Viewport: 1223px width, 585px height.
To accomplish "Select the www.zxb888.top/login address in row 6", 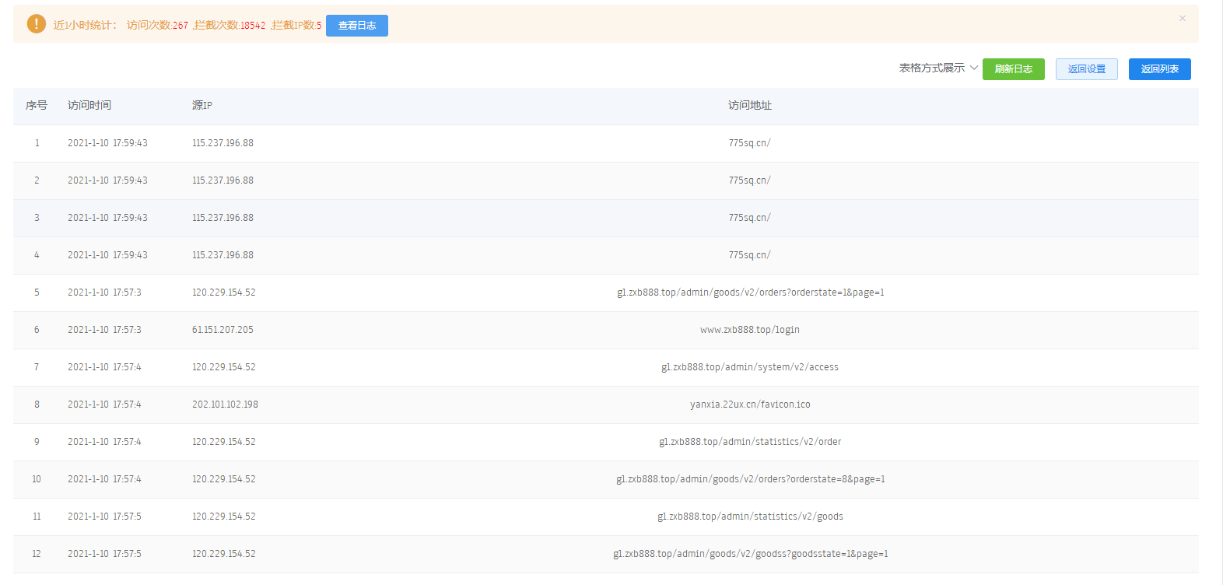I will tap(749, 330).
